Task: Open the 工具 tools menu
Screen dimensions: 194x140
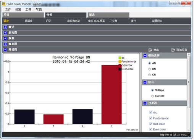Action: click(x=28, y=10)
